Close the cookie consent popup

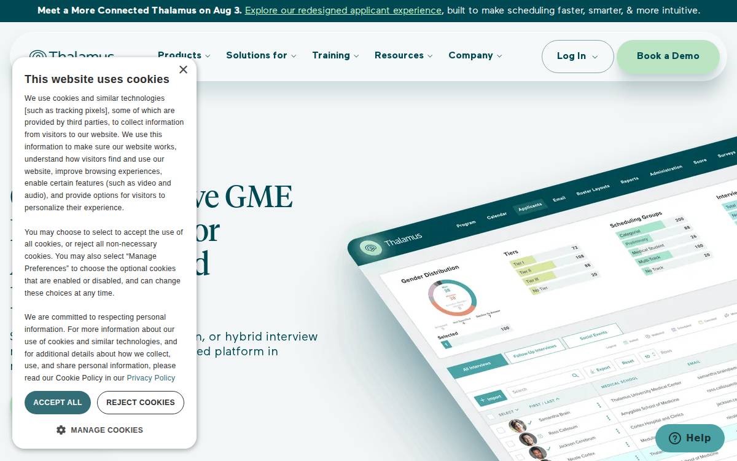(x=183, y=69)
